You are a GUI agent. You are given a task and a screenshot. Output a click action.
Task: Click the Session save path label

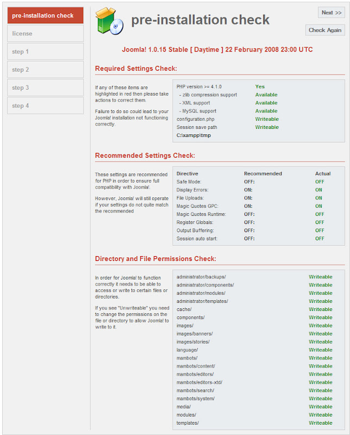click(x=197, y=127)
